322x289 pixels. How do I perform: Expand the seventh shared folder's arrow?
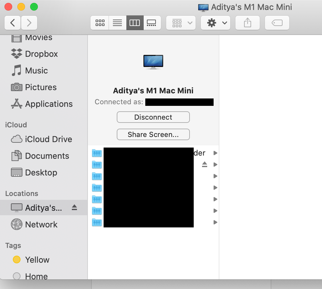215,222
